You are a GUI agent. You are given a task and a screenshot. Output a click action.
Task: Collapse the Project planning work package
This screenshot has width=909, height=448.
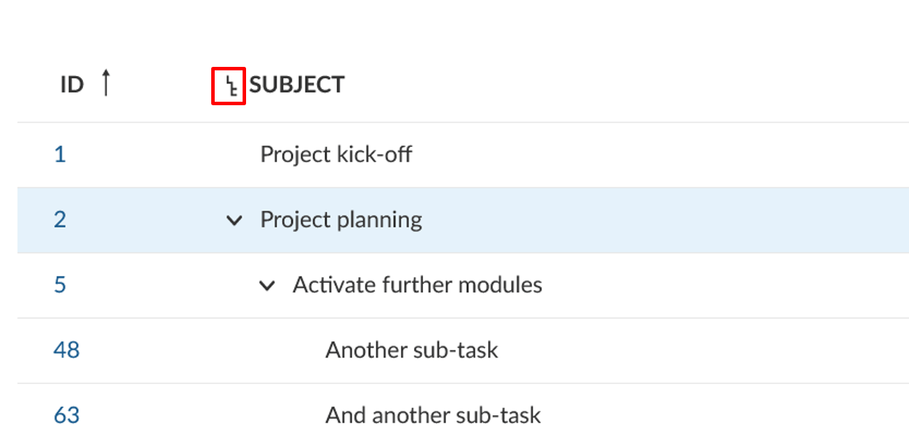pyautogui.click(x=234, y=221)
